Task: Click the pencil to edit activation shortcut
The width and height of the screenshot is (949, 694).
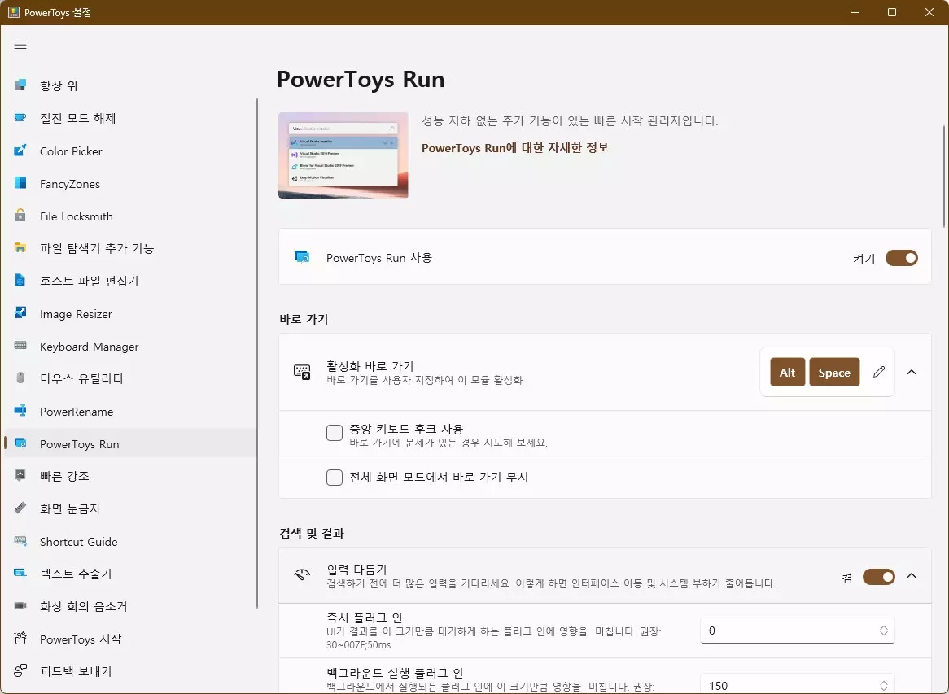Action: (878, 372)
